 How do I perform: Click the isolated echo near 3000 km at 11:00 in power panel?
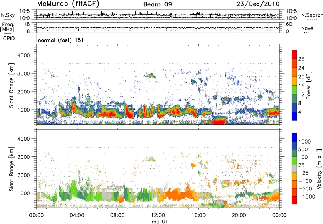click(x=150, y=75)
